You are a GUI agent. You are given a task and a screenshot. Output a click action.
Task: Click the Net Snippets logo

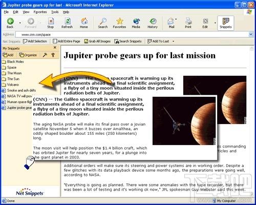coord(30,192)
